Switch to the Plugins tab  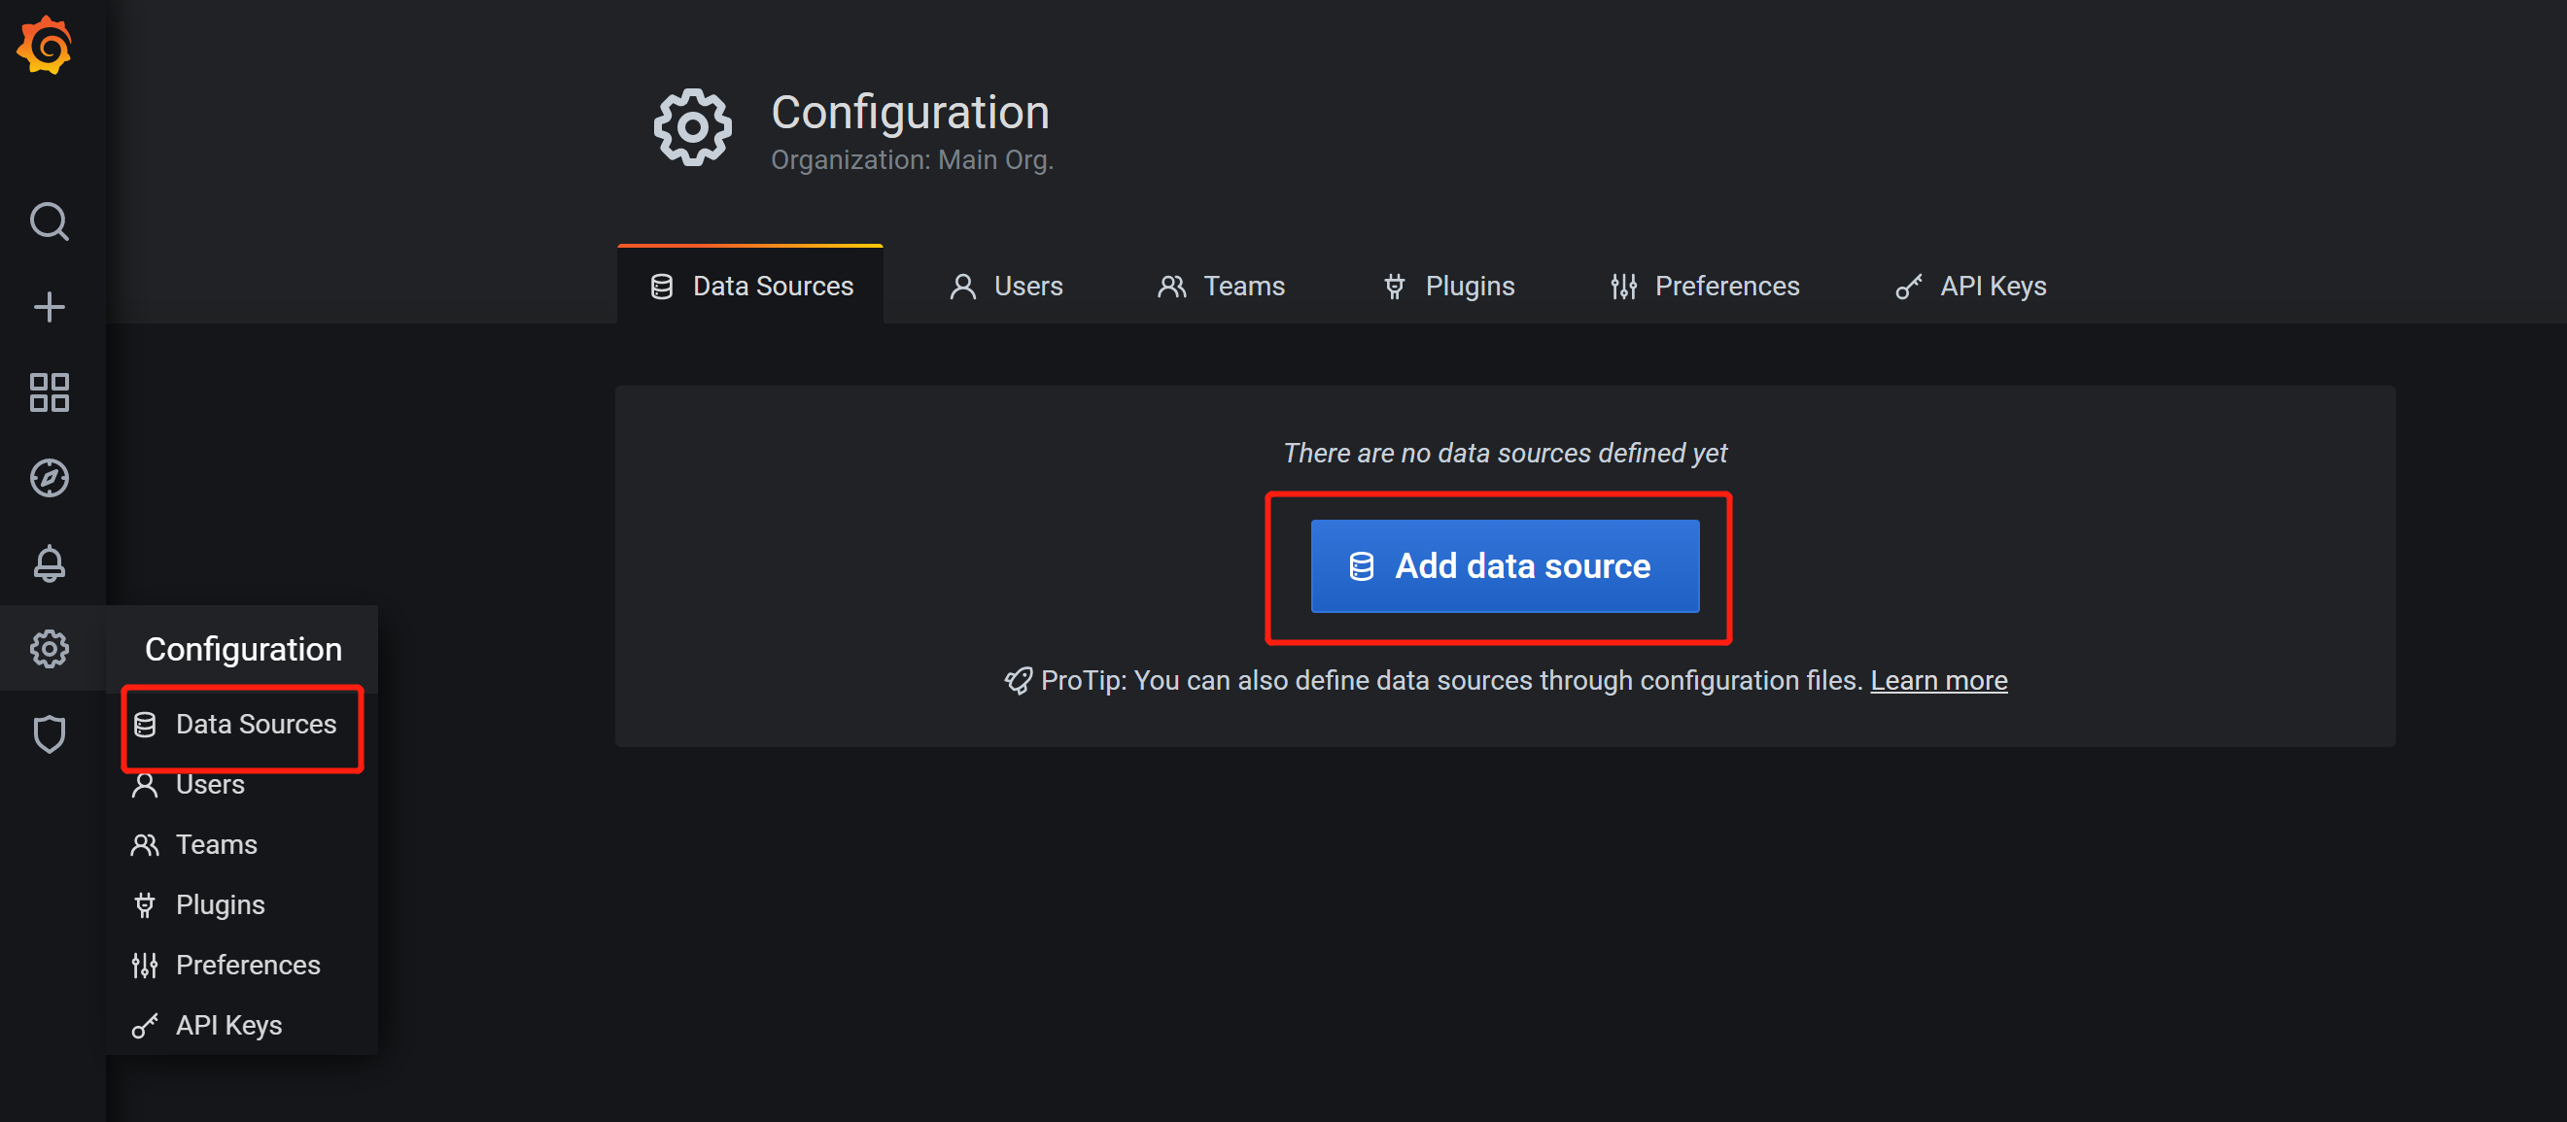tap(1448, 286)
